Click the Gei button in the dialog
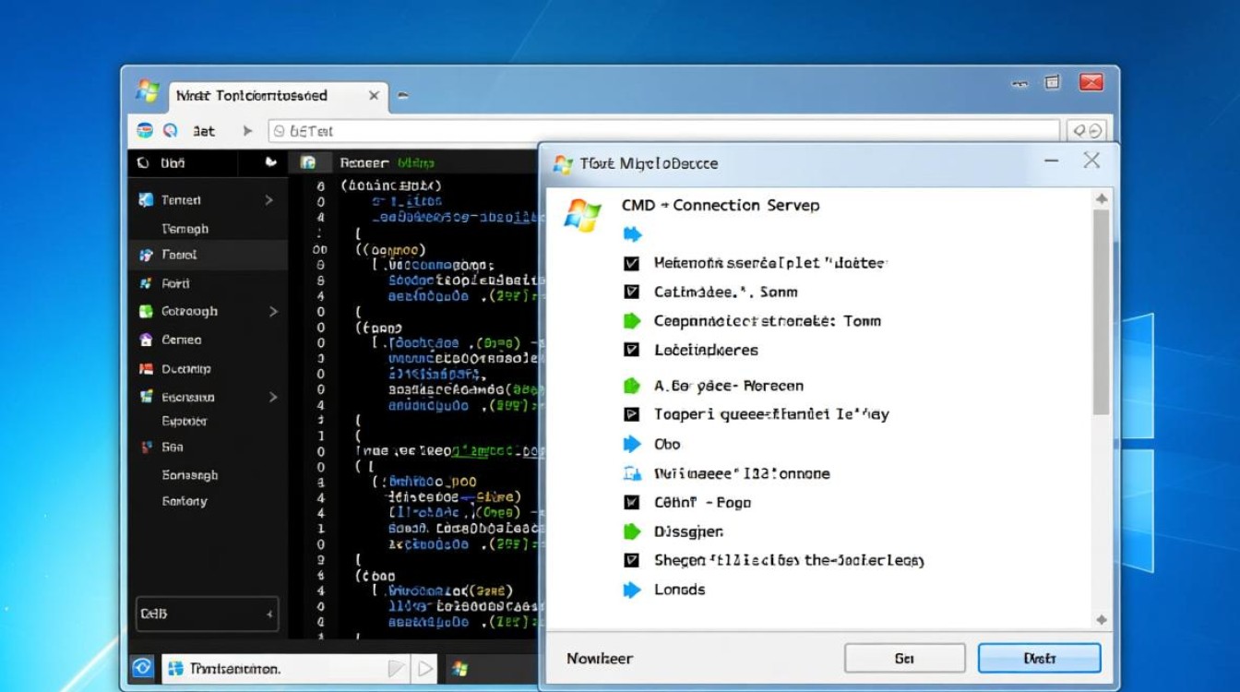 tap(904, 659)
